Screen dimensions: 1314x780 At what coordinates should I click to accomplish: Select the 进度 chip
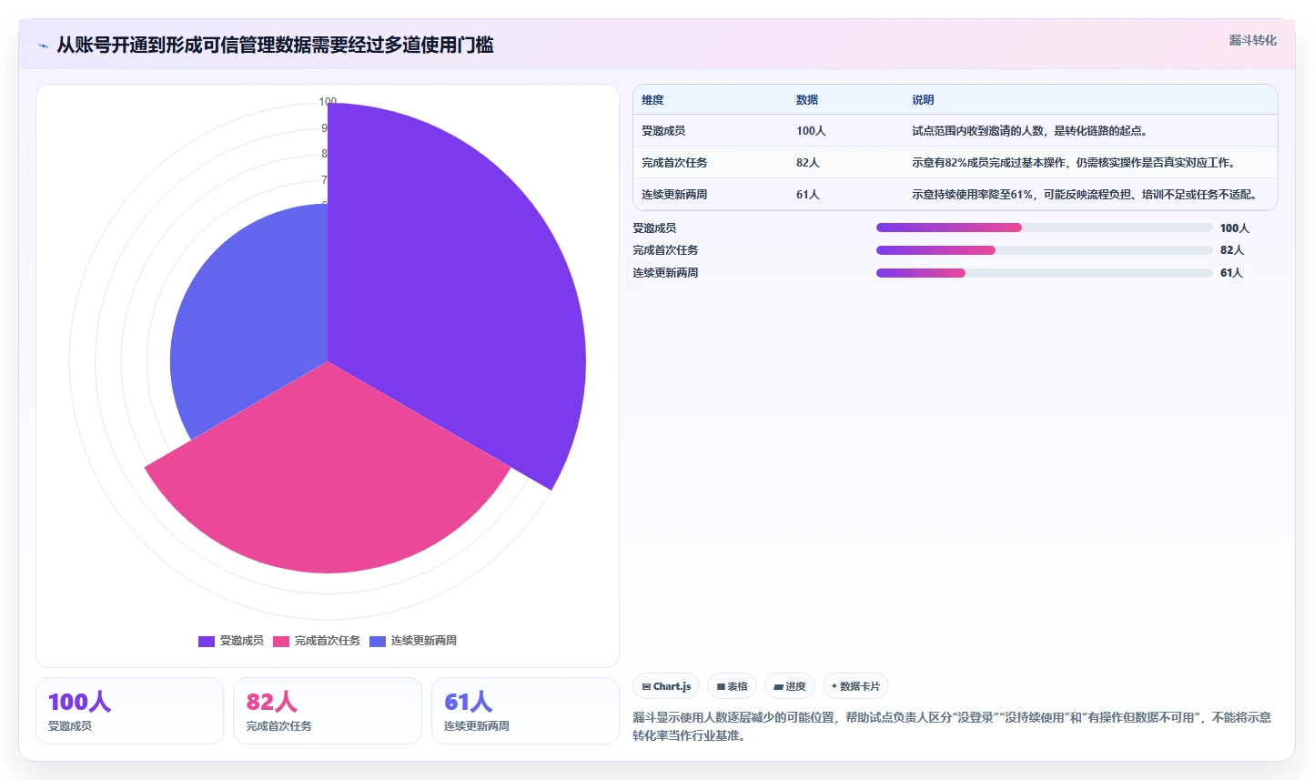(x=790, y=686)
